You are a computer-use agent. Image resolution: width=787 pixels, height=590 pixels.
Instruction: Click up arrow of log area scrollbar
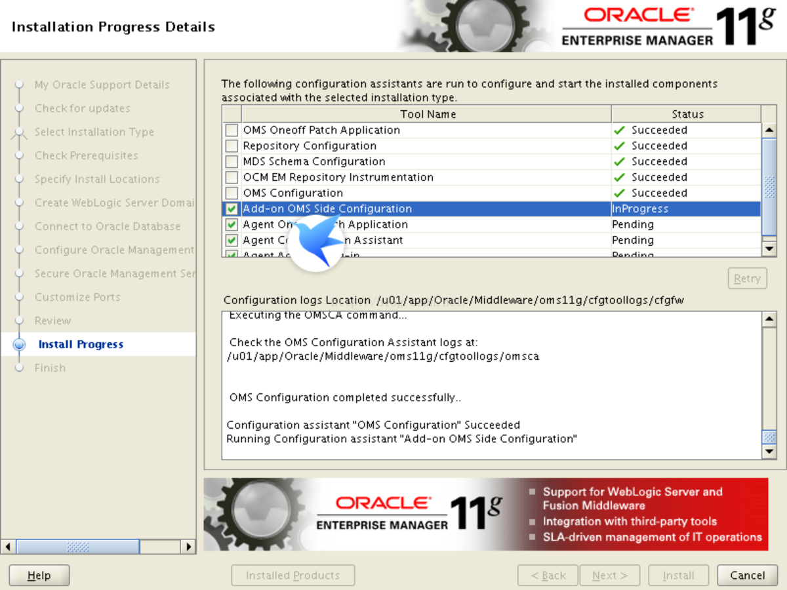(x=769, y=319)
